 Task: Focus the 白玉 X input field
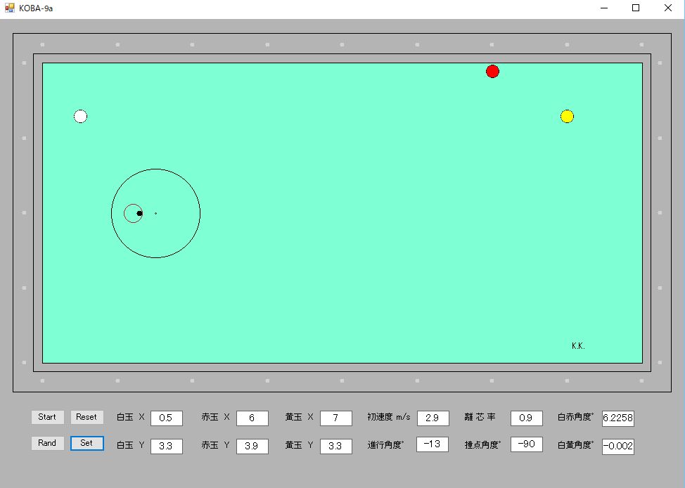[167, 418]
